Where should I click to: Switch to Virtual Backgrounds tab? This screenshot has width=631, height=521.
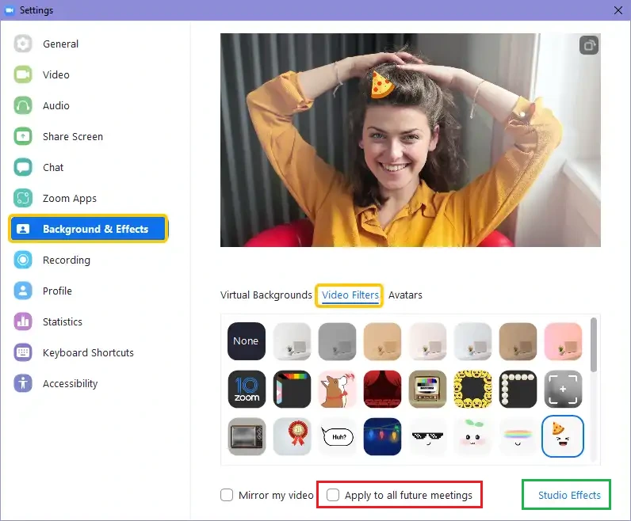point(266,295)
